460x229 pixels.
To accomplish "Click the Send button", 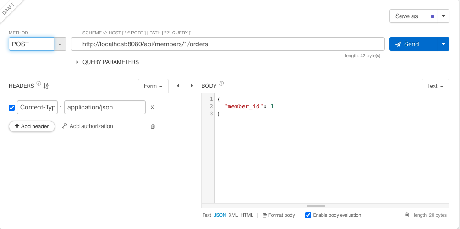I will (414, 44).
